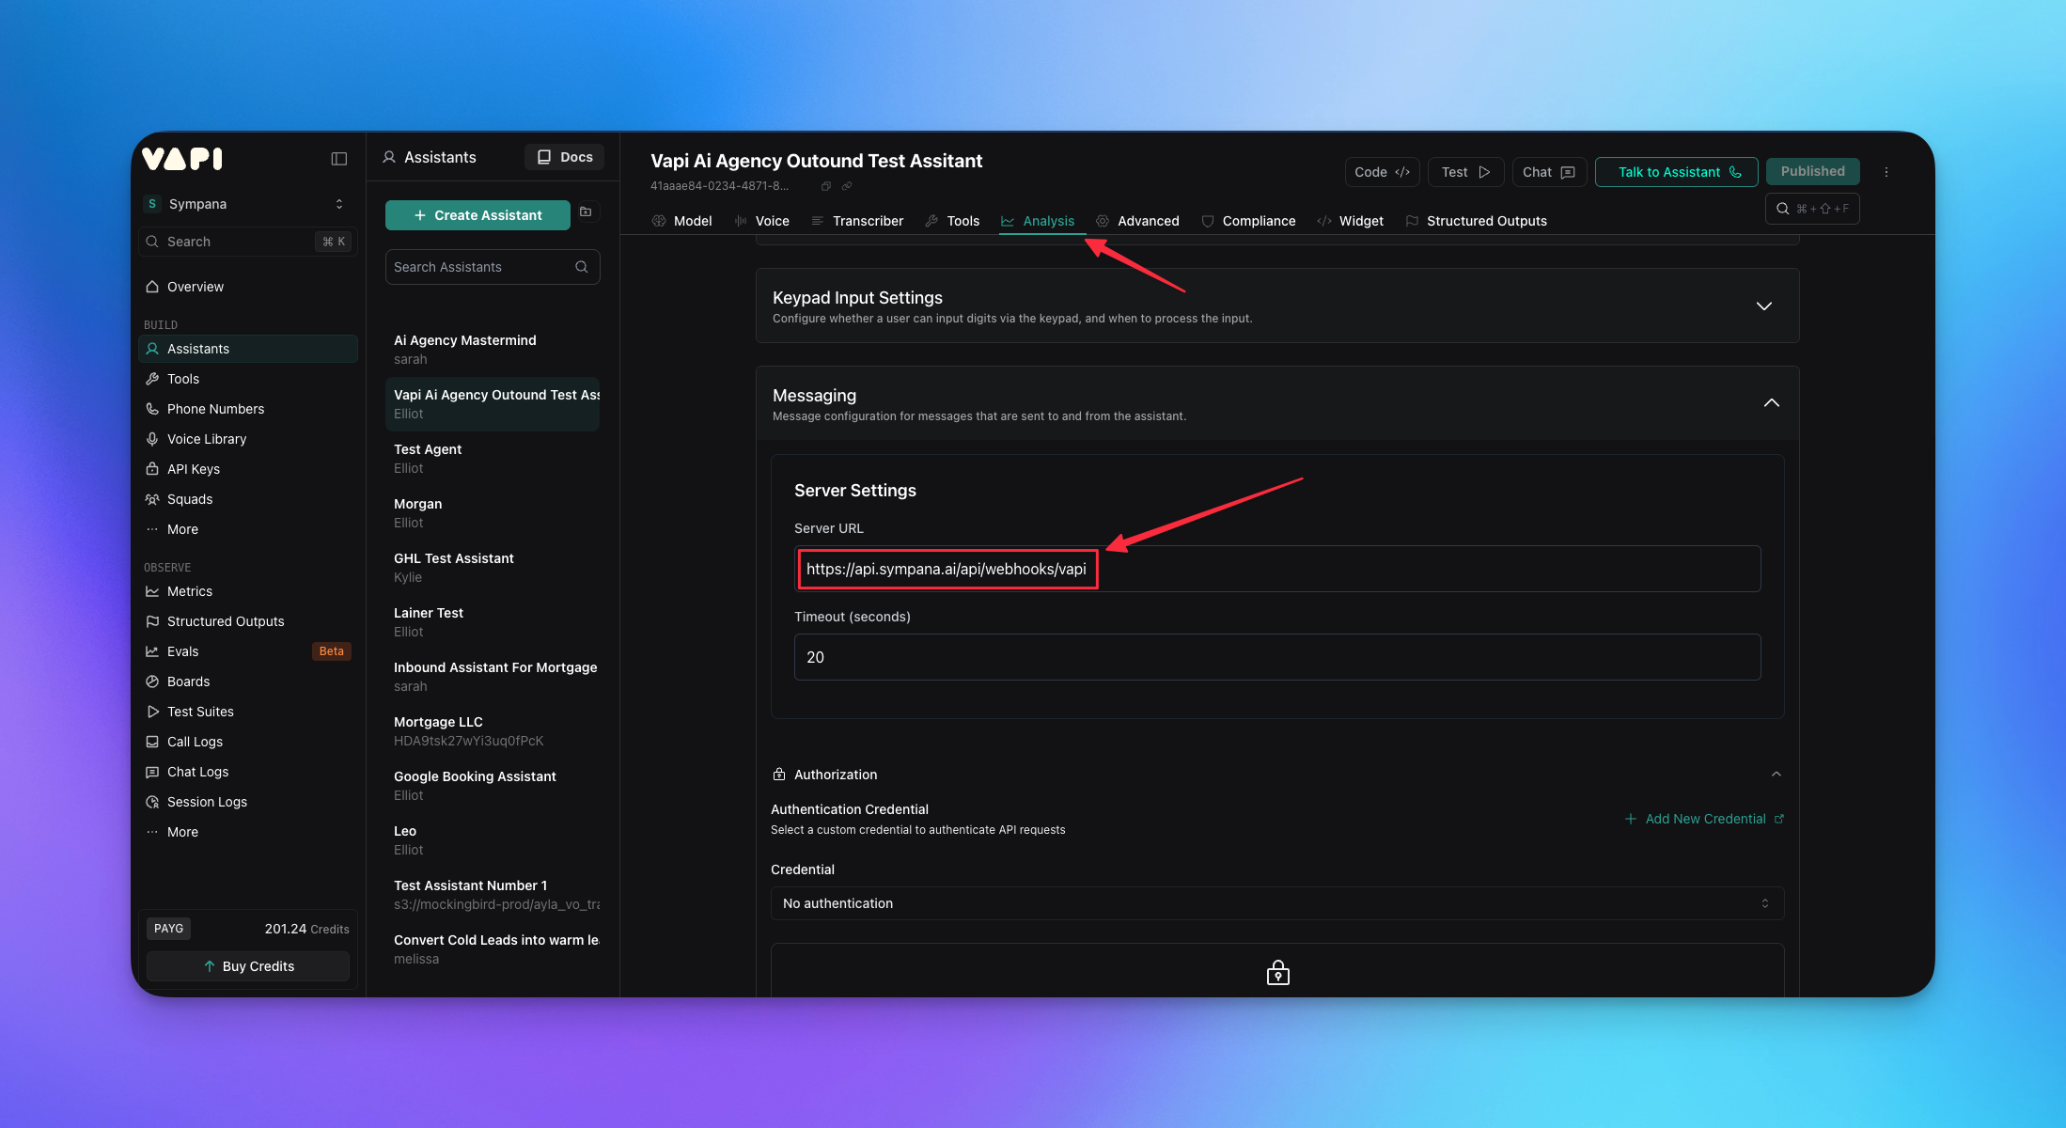The height and width of the screenshot is (1128, 2066).
Task: Click the new folder icon beside Create Assistant
Action: pos(586,212)
